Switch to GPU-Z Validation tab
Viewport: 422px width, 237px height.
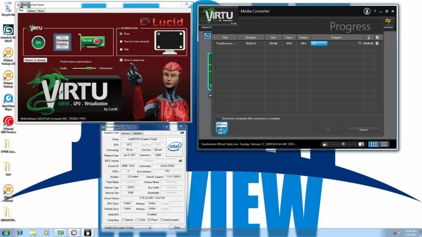[137, 133]
